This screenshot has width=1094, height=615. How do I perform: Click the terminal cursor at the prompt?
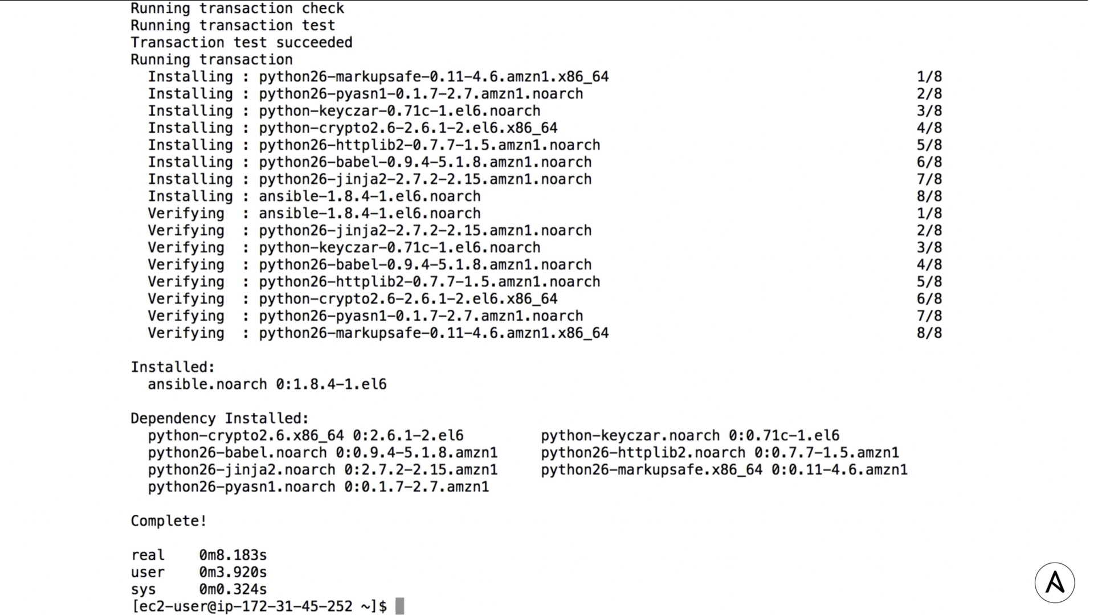pos(400,606)
